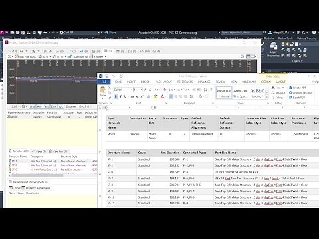Click the Shading paint bucket icon

201,96
